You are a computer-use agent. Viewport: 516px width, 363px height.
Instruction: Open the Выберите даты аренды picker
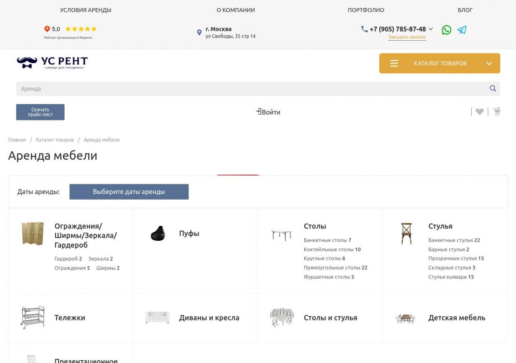[129, 192]
